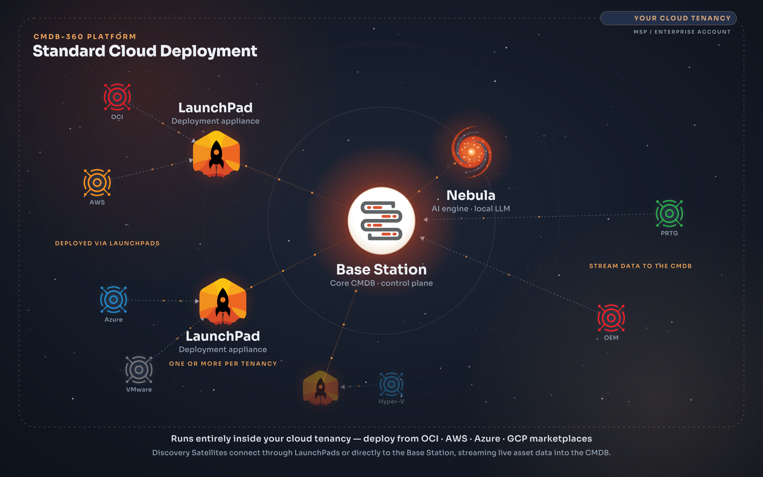Click the orange AWS satellite icon
Viewport: 763px width, 477px height.
click(x=97, y=182)
